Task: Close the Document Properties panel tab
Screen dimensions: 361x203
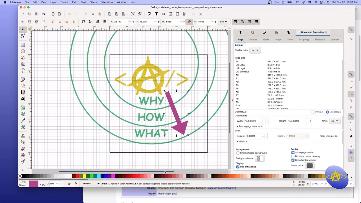Action: [x=326, y=32]
